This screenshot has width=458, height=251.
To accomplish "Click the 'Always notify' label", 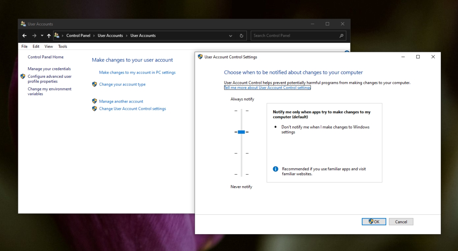I will pyautogui.click(x=242, y=99).
